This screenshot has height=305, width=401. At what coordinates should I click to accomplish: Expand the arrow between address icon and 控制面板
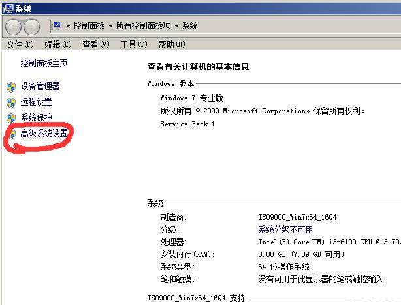68,26
